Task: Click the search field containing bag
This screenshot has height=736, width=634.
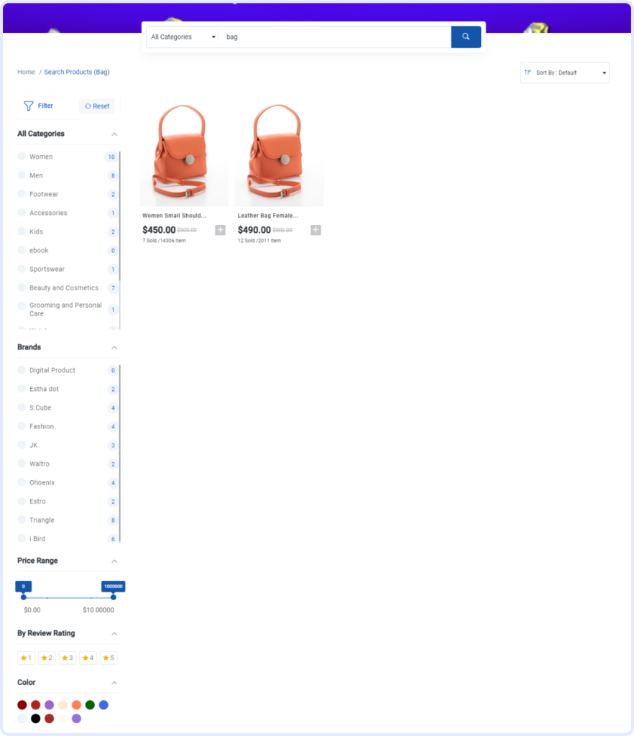Action: click(334, 37)
